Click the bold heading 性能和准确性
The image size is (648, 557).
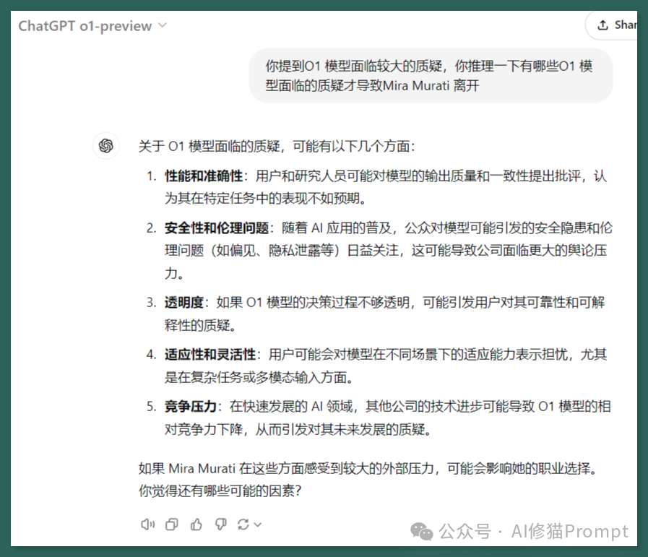[204, 176]
